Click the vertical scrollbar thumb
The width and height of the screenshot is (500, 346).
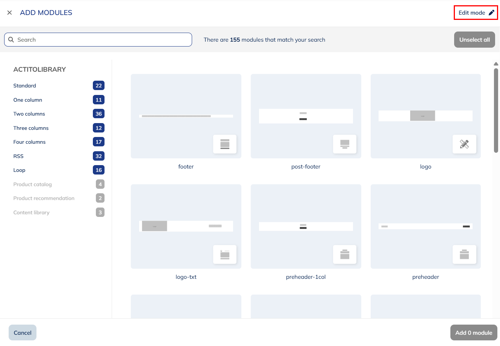[x=496, y=110]
